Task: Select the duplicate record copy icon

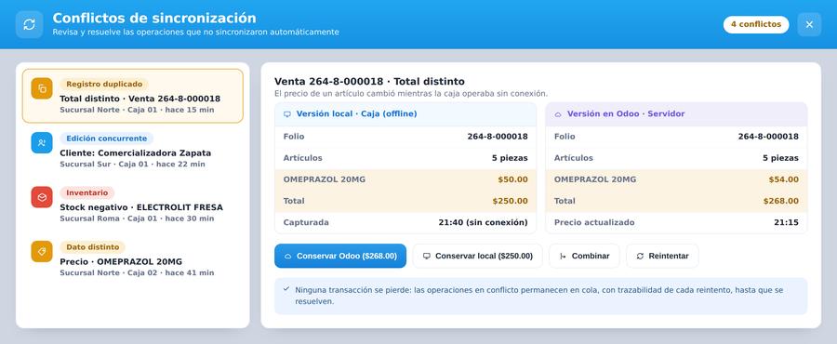Action: (x=42, y=88)
